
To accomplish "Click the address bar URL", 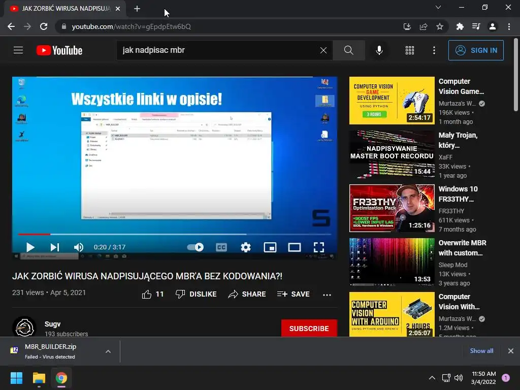I will pos(132,26).
